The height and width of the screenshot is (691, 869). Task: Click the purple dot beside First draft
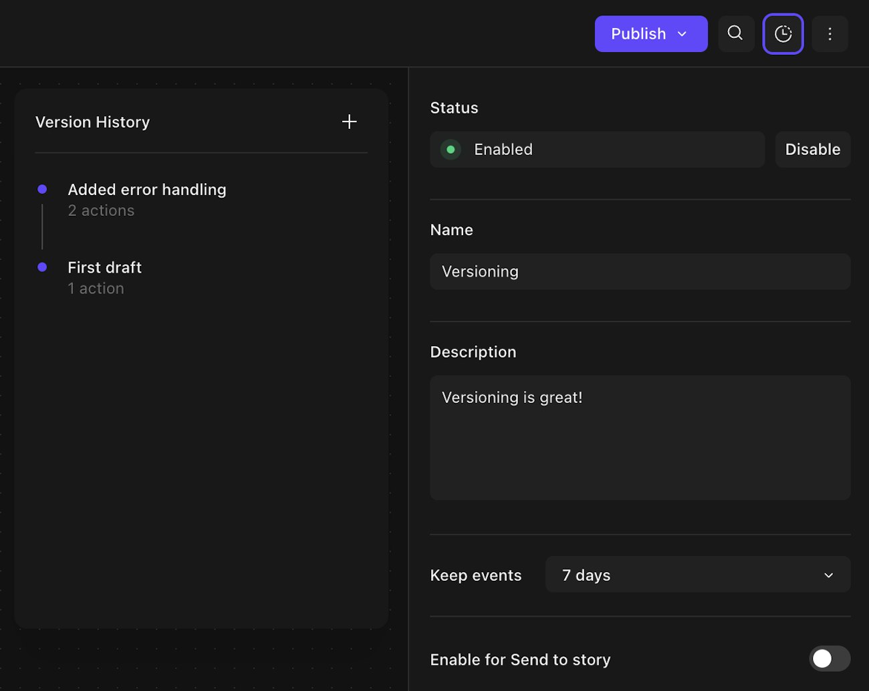point(42,267)
